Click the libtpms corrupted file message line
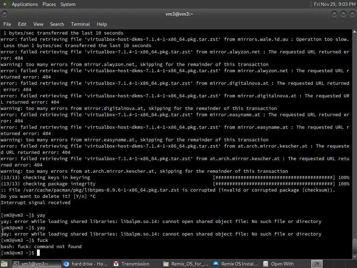This screenshot has height=268, width=357. pos(168,190)
